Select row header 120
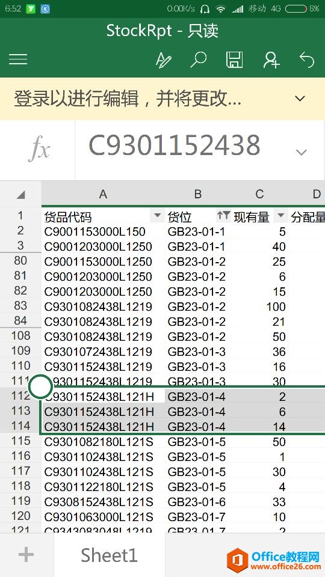This screenshot has width=325, height=577. (20, 517)
